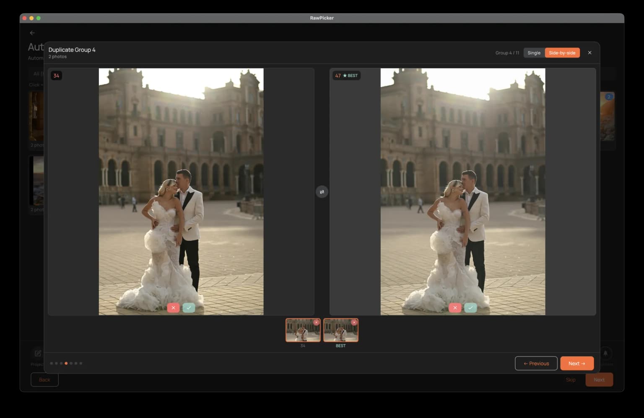Image resolution: width=644 pixels, height=418 pixels.
Task: Close the Duplicate Group 4 dialog
Action: [x=589, y=53]
